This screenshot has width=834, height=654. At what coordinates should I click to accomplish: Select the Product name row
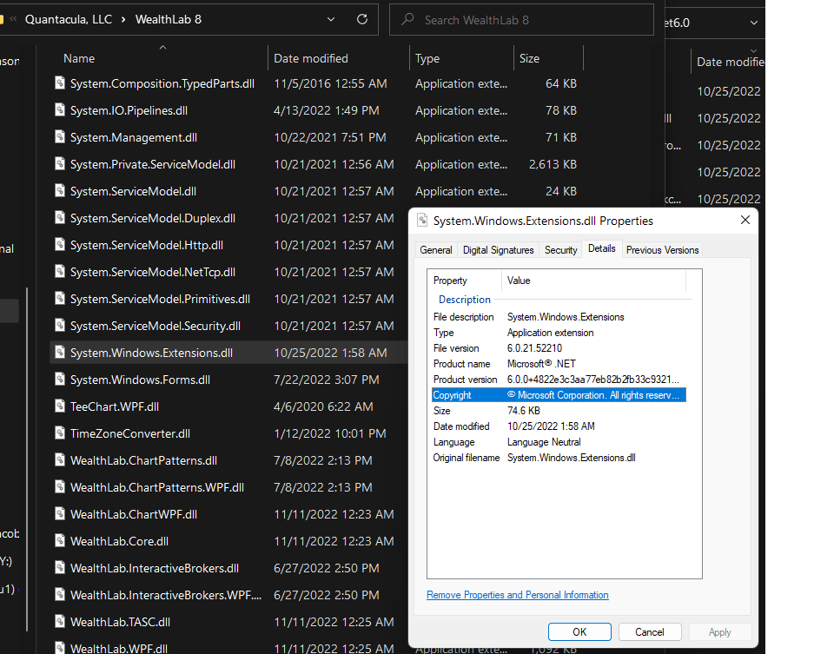tap(559, 364)
